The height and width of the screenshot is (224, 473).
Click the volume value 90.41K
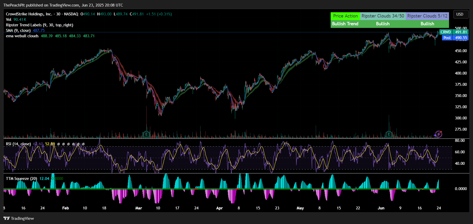(20, 20)
